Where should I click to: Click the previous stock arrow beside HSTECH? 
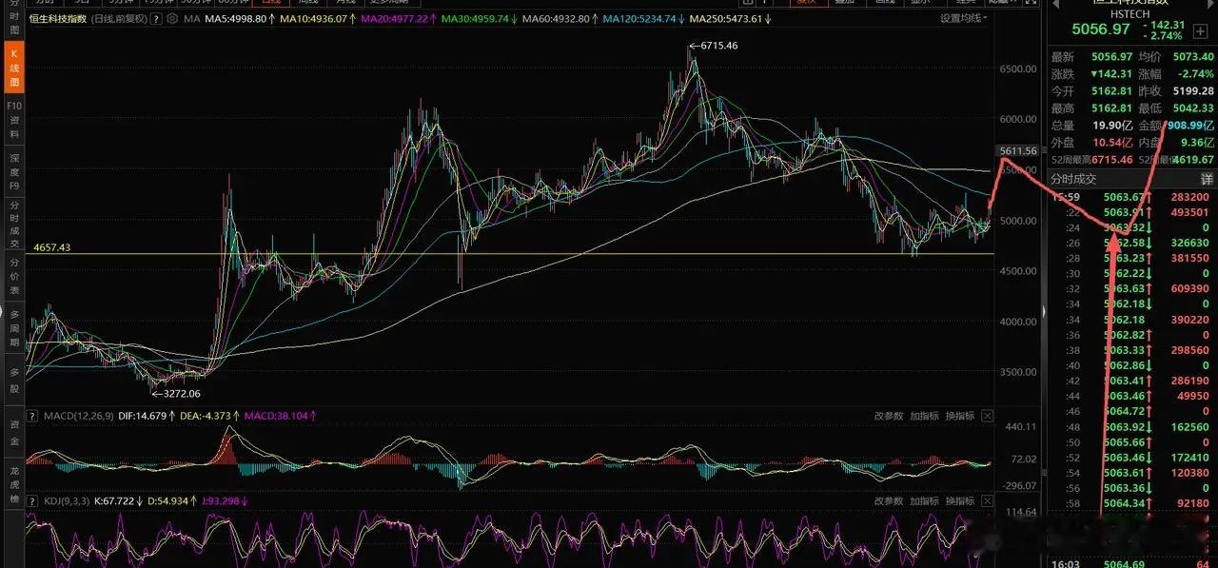(1054, 4)
